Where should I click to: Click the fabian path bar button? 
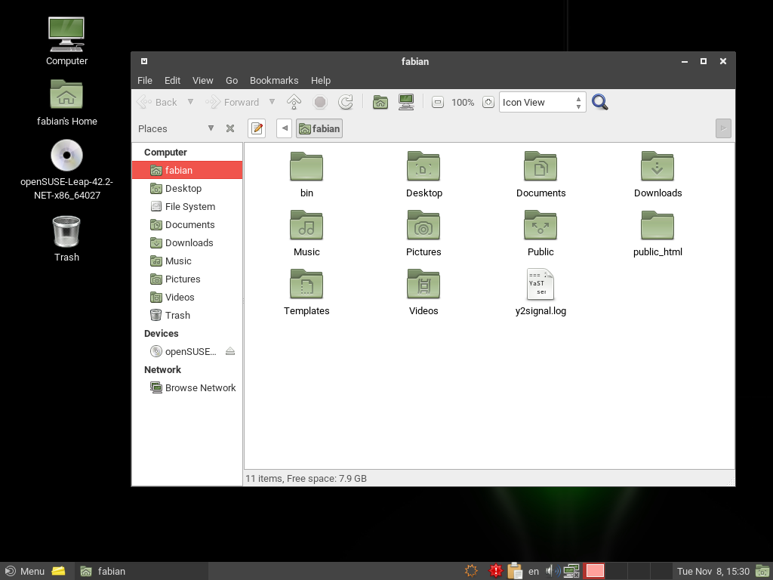click(319, 128)
